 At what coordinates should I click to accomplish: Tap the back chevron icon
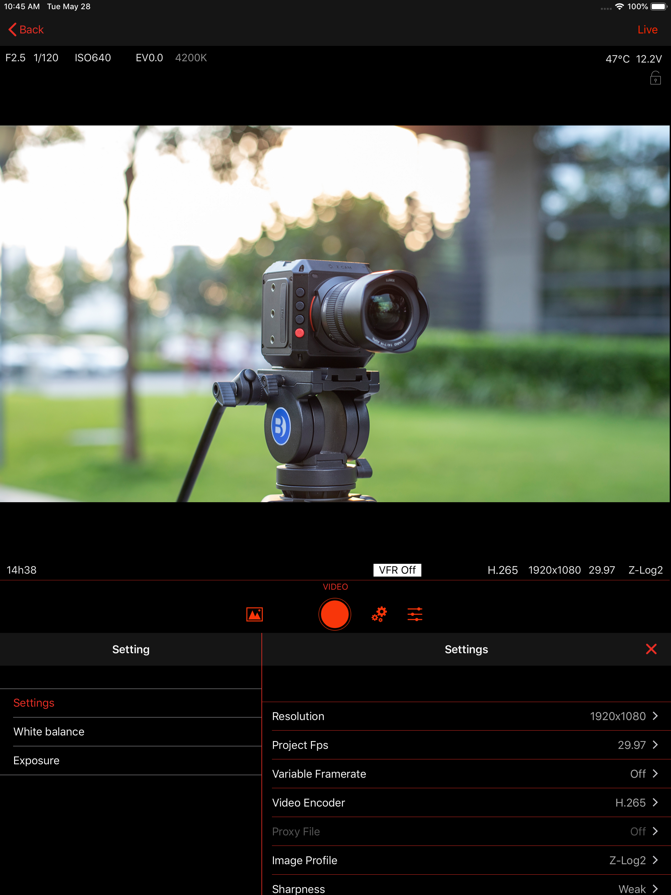coord(12,29)
